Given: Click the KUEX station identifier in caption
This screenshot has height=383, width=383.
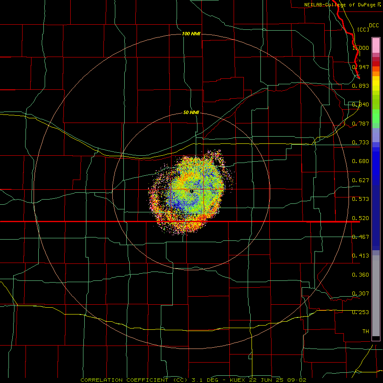Looking at the screenshot, I should (x=238, y=380).
